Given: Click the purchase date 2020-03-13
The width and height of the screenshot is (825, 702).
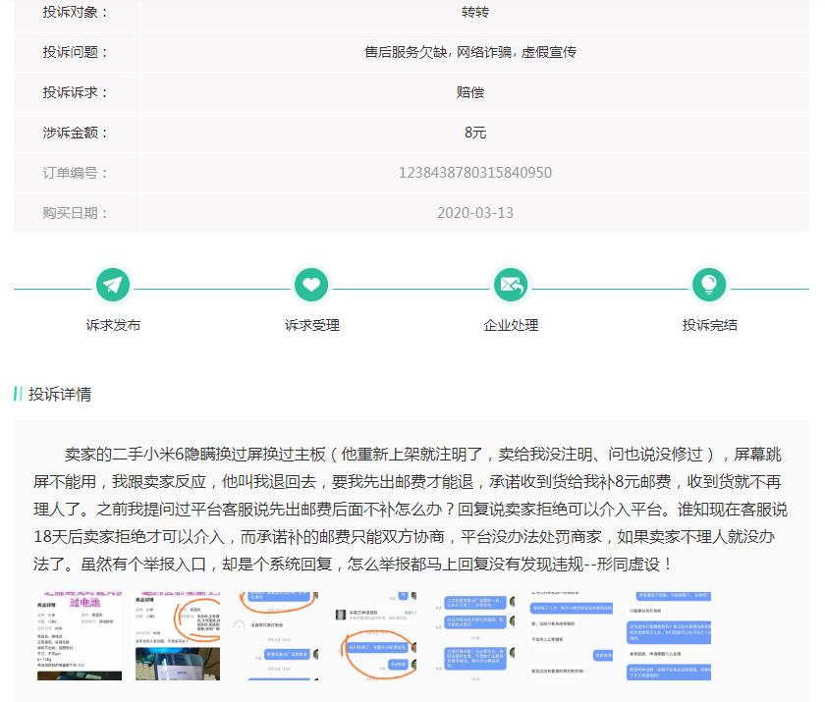Looking at the screenshot, I should [476, 212].
